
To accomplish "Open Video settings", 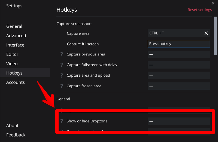I will (x=12, y=64).
